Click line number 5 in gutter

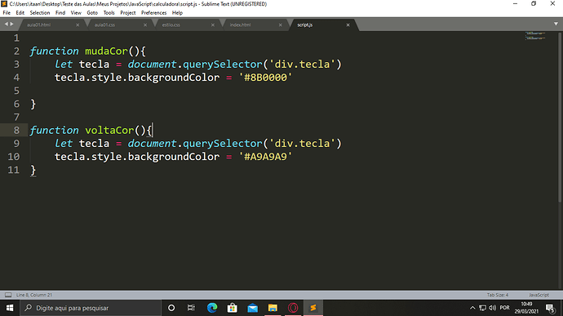coord(16,91)
